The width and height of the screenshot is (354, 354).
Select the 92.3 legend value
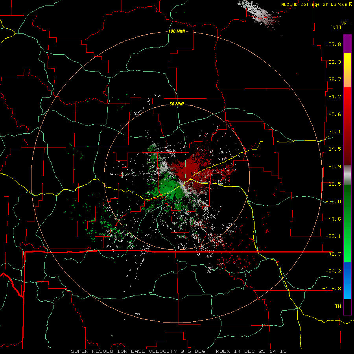click(x=335, y=62)
